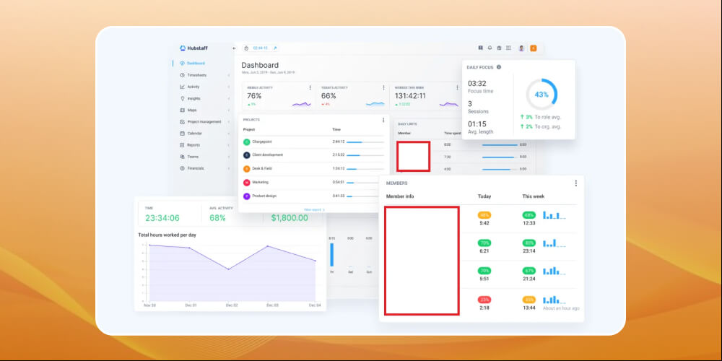Click the 23:14 This week time in Members

coord(529,251)
